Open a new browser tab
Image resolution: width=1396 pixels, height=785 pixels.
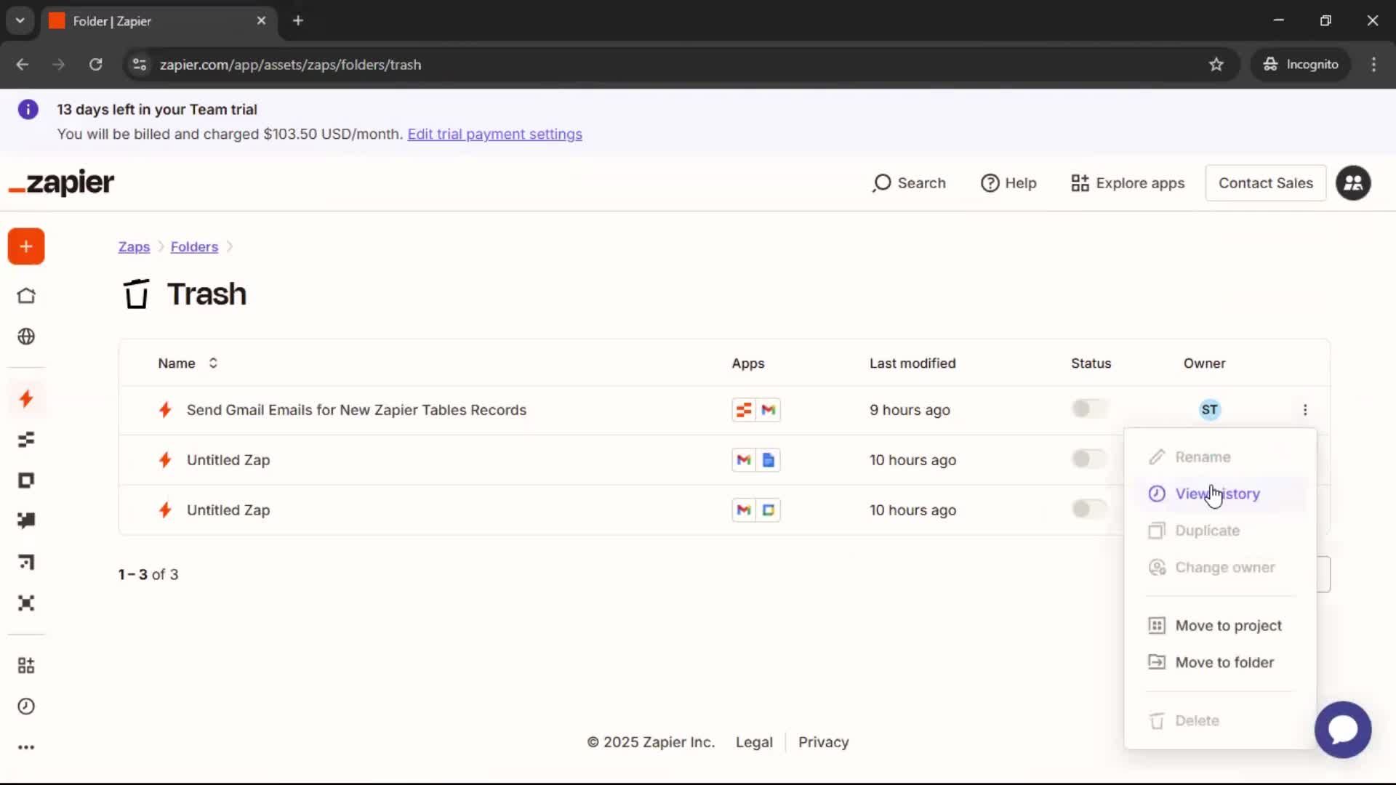pyautogui.click(x=298, y=21)
